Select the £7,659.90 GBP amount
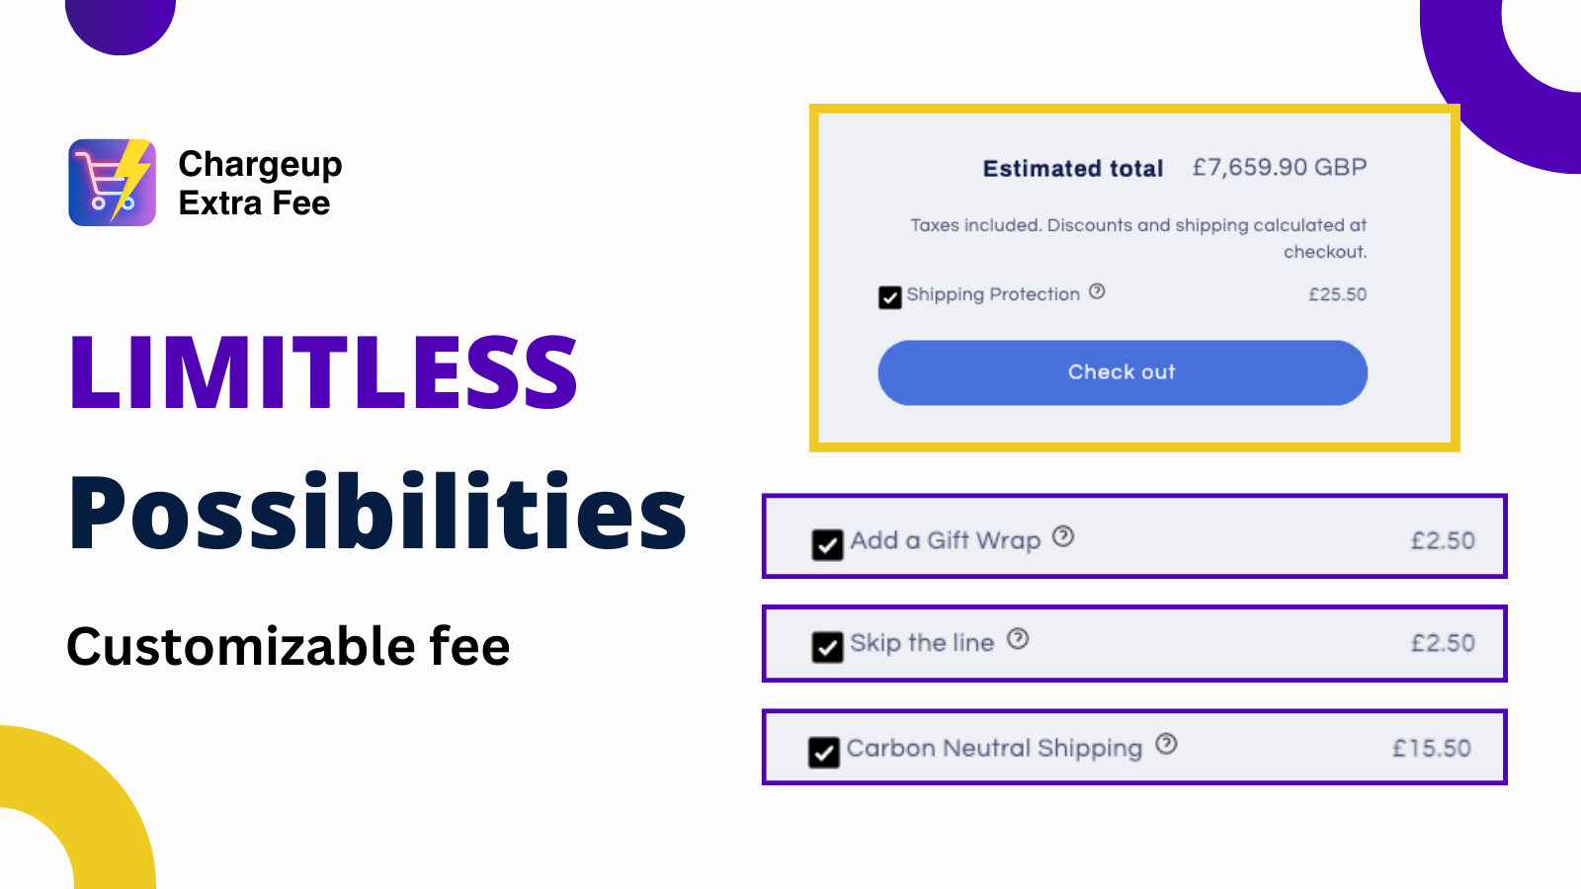This screenshot has width=1581, height=889. pyautogui.click(x=1280, y=167)
